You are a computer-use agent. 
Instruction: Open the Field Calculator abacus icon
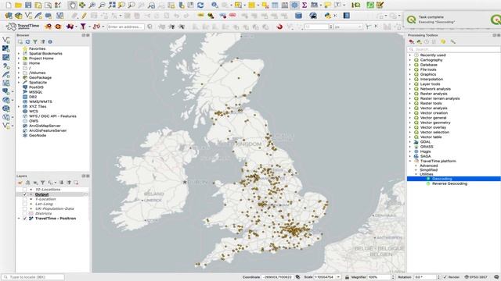click(285, 5)
